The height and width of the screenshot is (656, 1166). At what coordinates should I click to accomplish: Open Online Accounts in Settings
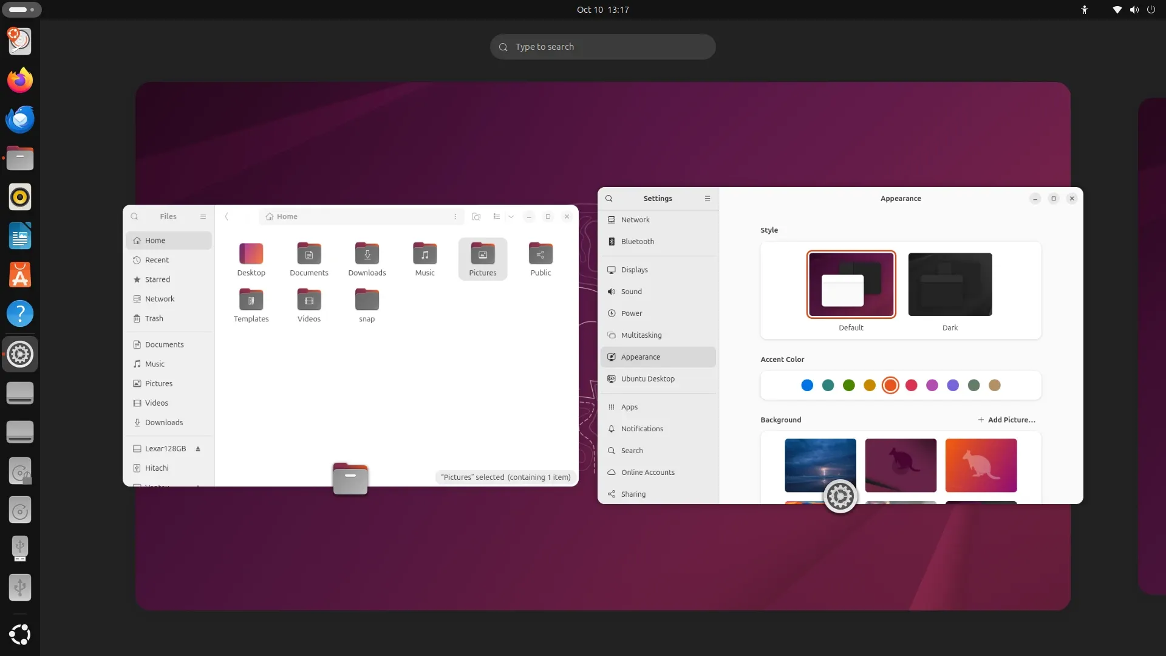pyautogui.click(x=658, y=473)
